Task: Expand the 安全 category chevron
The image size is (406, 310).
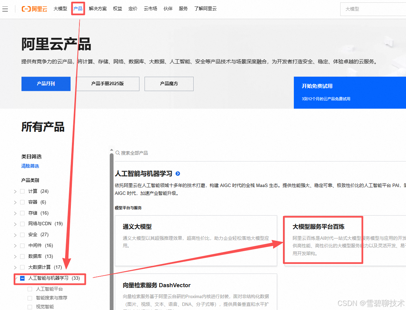Action: coord(15,235)
